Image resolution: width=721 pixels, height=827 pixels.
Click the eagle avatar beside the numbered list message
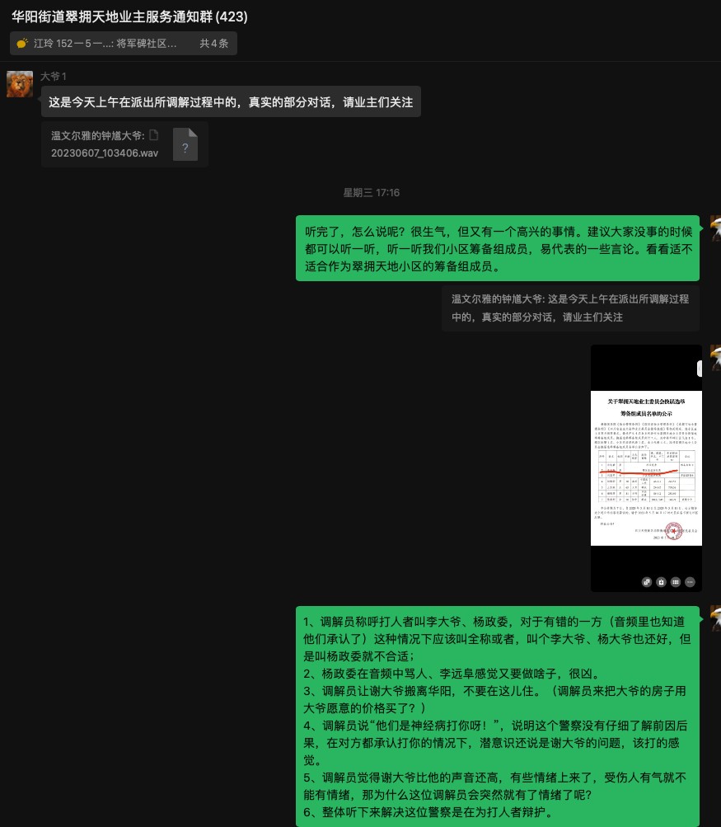click(714, 619)
